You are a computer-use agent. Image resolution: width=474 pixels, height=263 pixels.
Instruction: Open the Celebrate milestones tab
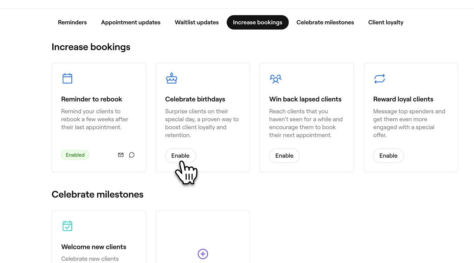(x=325, y=22)
